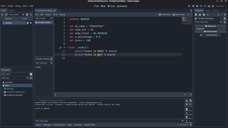Toggle error messages filter

click(188, 113)
